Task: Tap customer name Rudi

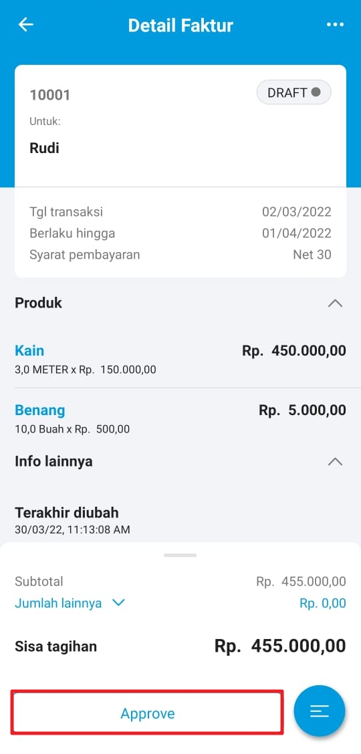Action: click(44, 148)
